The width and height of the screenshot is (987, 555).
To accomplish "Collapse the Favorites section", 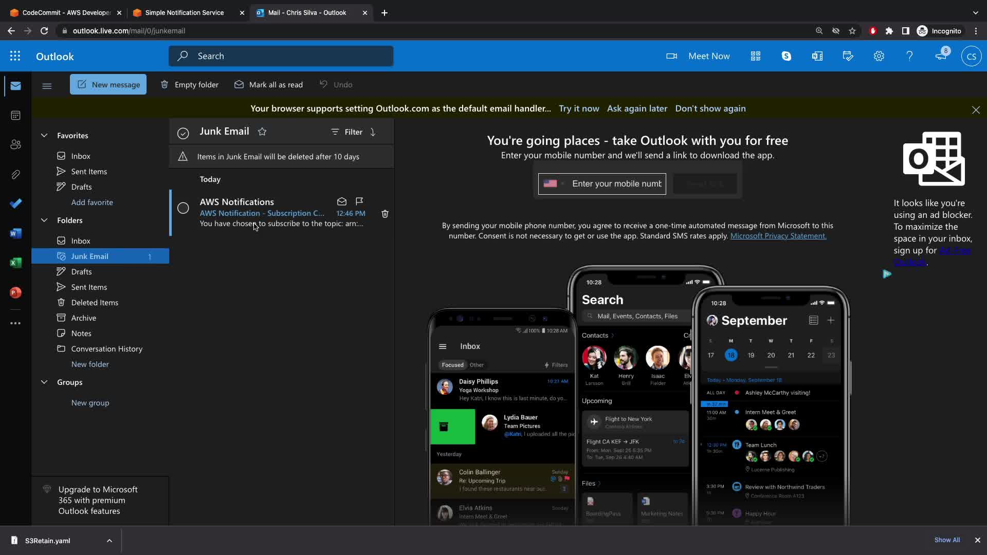I will point(44,136).
